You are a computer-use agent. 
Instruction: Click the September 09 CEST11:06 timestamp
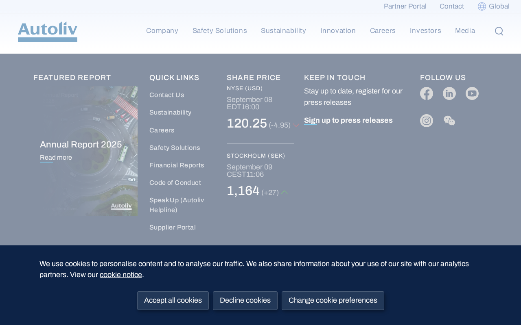pyautogui.click(x=250, y=171)
